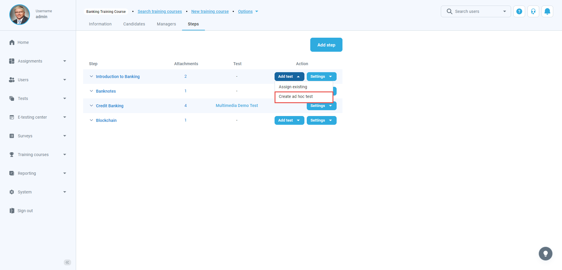
Task: Open the Options dropdown
Action: point(248,11)
